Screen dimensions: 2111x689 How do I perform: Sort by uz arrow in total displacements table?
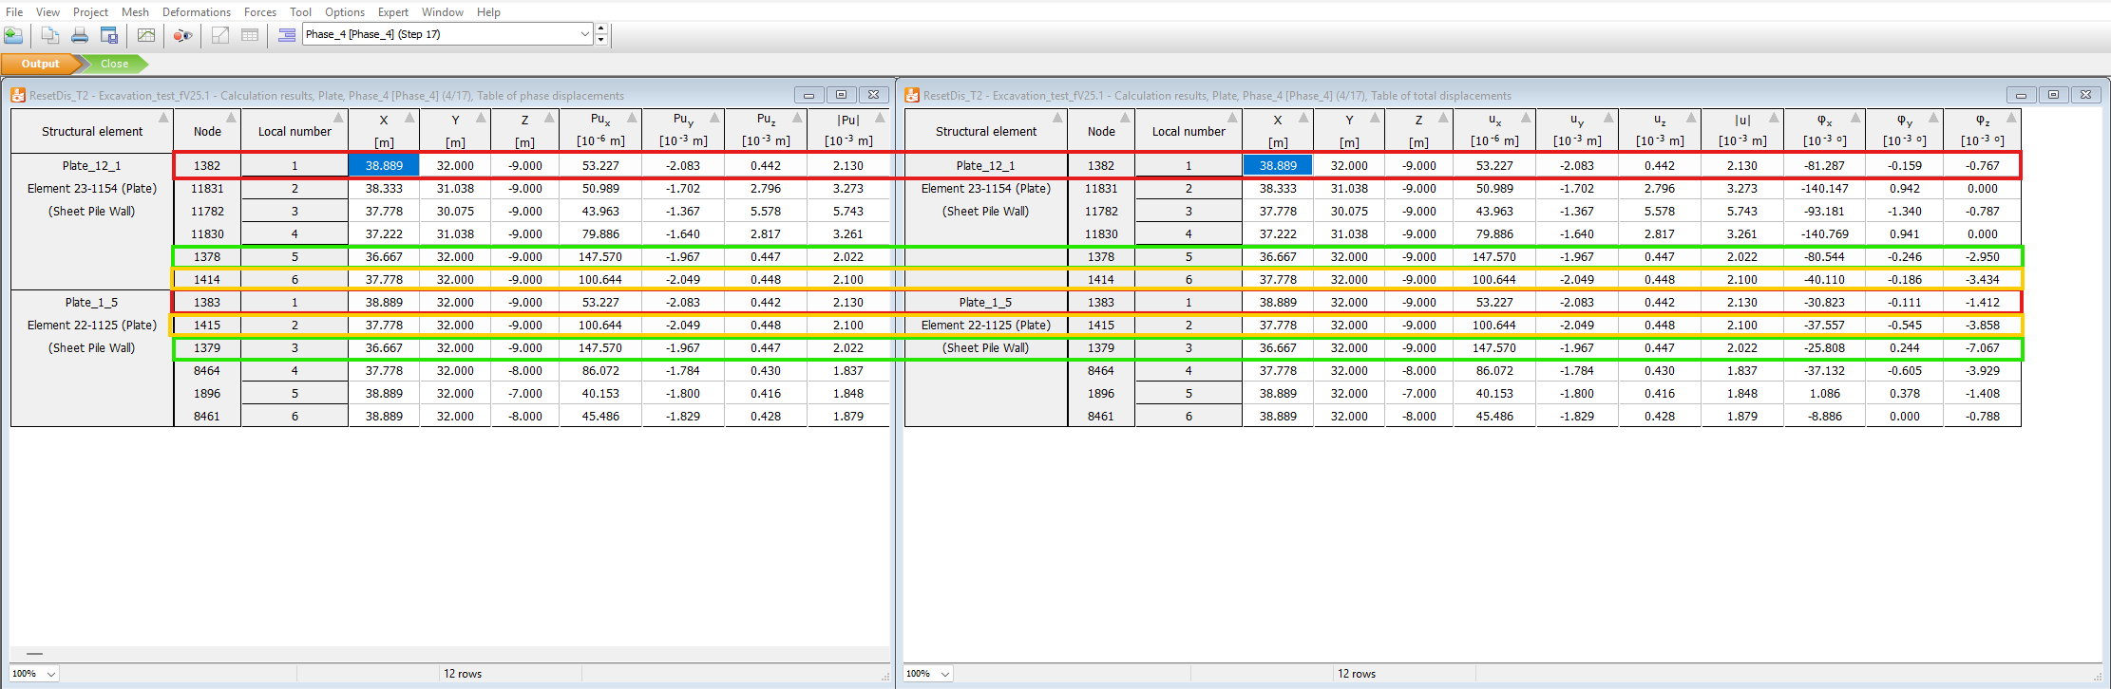point(1691,118)
